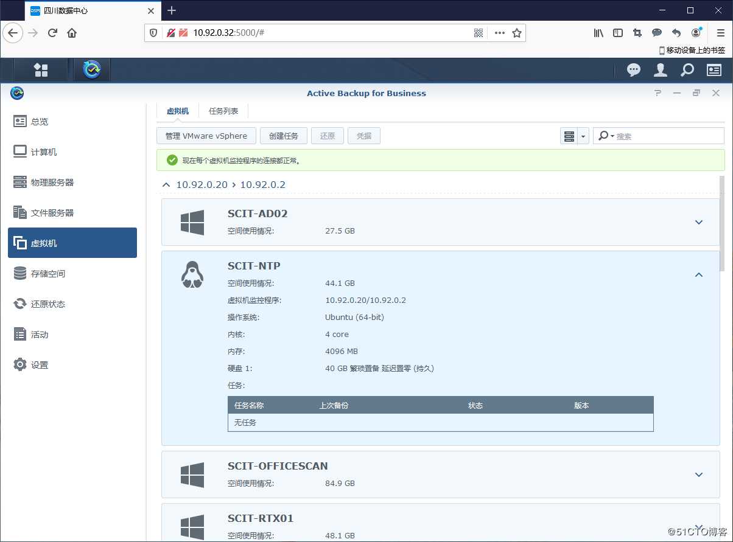The height and width of the screenshot is (542, 733).
Task: Open the 存储空间 section
Action: (x=72, y=273)
